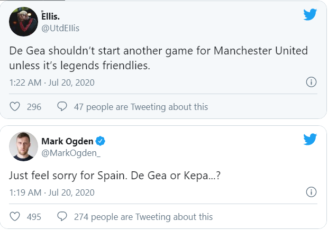Open the Mark Ogden display name link
Screen dimensions: 328x230
[67, 141]
